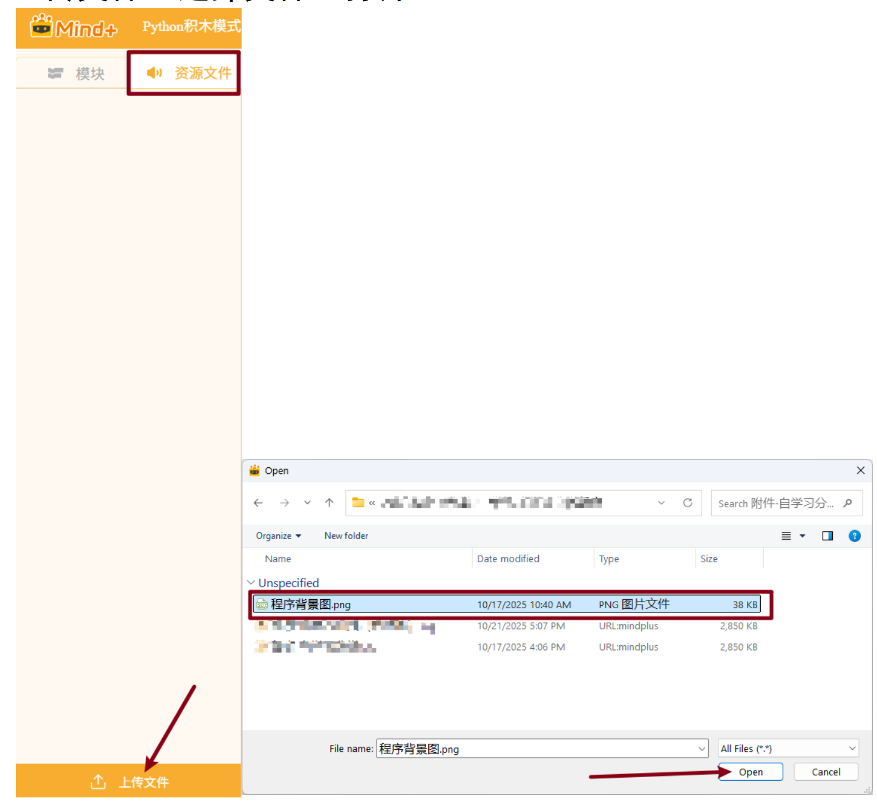Image resolution: width=877 pixels, height=801 pixels.
Task: Click the 上传文件 upload button
Action: (x=129, y=781)
